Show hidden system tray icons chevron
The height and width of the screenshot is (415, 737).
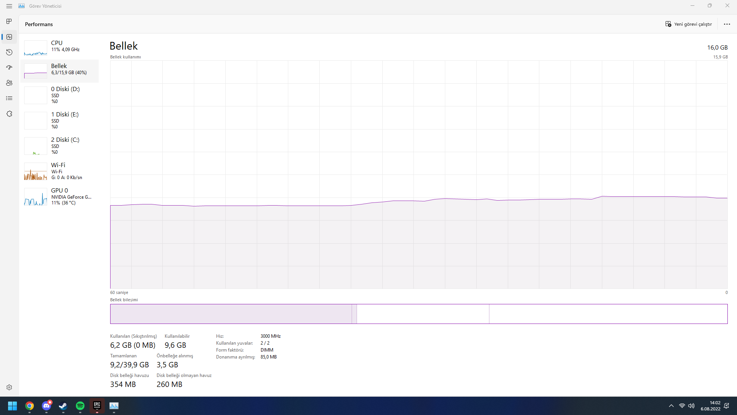click(x=671, y=406)
